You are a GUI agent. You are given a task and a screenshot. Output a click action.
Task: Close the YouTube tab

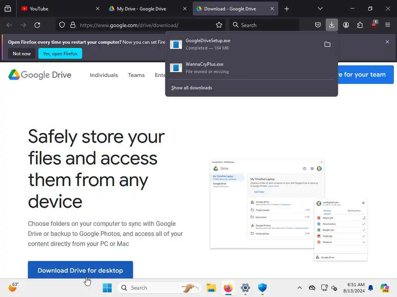[x=97, y=9]
